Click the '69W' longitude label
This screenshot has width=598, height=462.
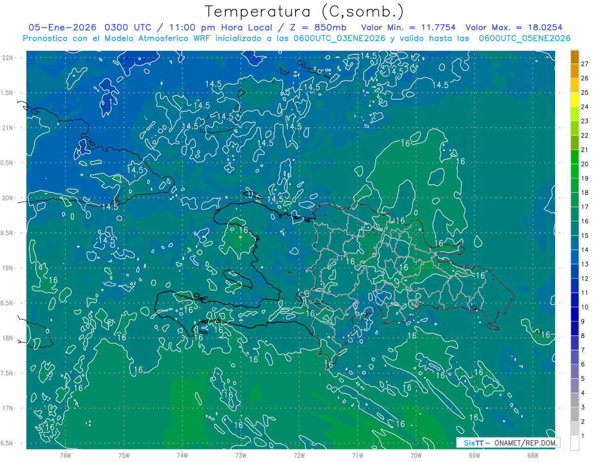coord(474,455)
